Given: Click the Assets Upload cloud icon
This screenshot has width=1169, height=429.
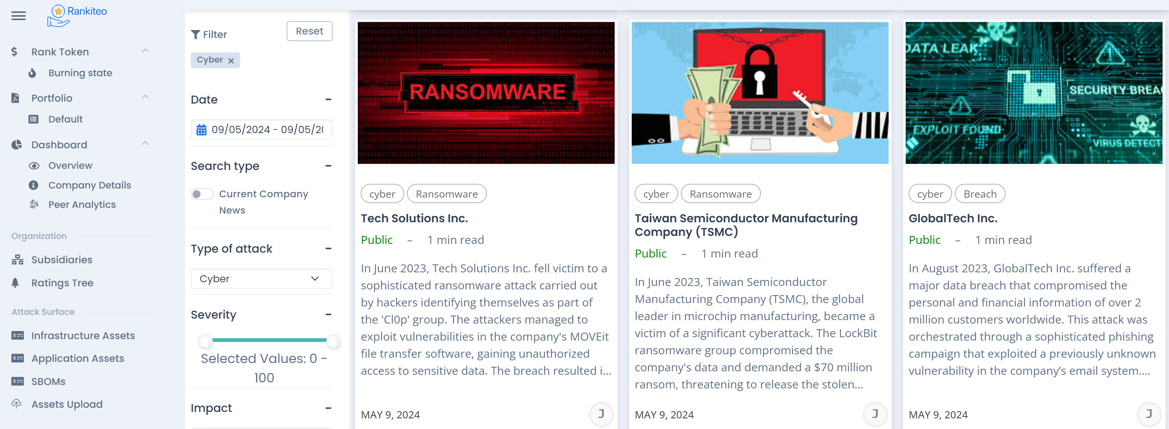Looking at the screenshot, I should 17,404.
